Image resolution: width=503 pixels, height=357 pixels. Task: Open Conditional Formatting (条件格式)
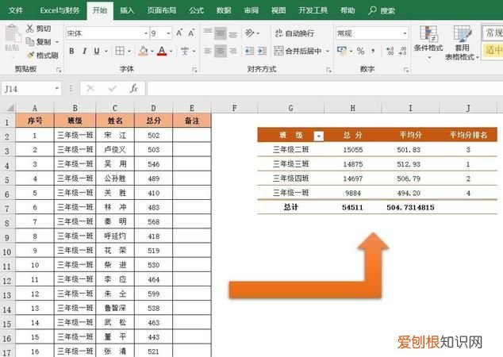coord(428,43)
